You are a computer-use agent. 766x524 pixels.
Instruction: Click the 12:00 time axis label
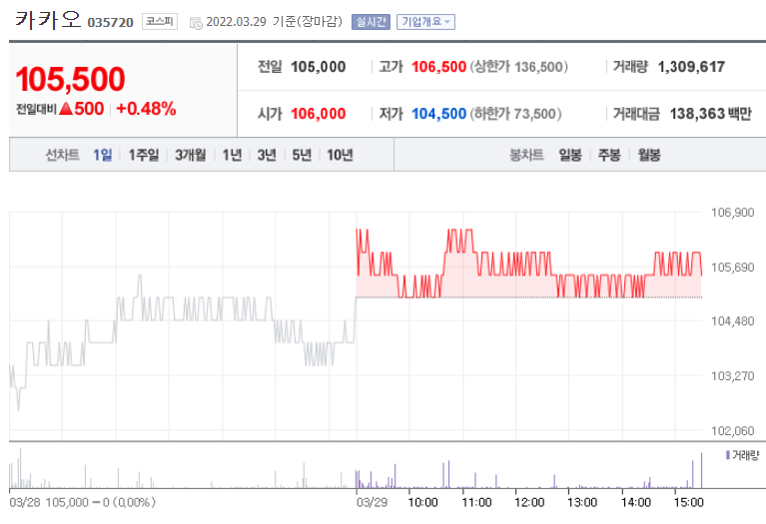click(x=529, y=502)
